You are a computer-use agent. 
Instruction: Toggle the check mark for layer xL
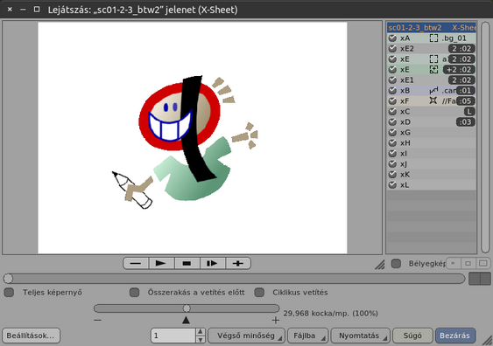click(392, 184)
